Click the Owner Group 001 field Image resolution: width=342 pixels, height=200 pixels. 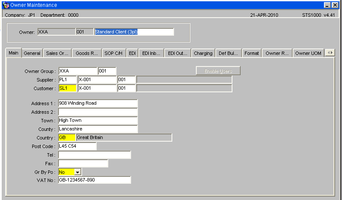pyautogui.click(x=107, y=71)
